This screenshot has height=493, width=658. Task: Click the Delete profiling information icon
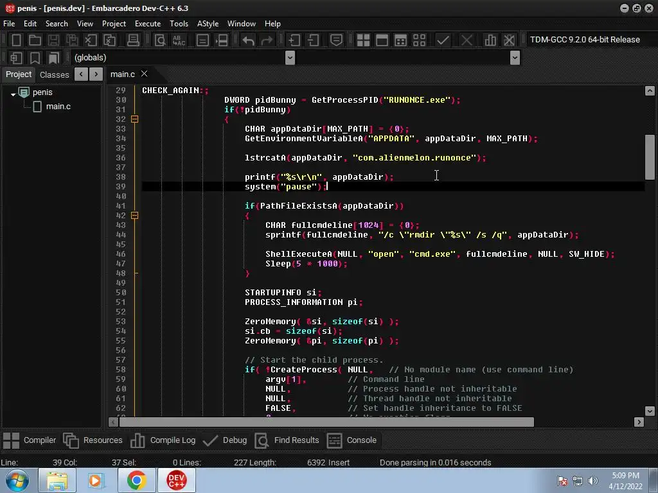[509, 40]
